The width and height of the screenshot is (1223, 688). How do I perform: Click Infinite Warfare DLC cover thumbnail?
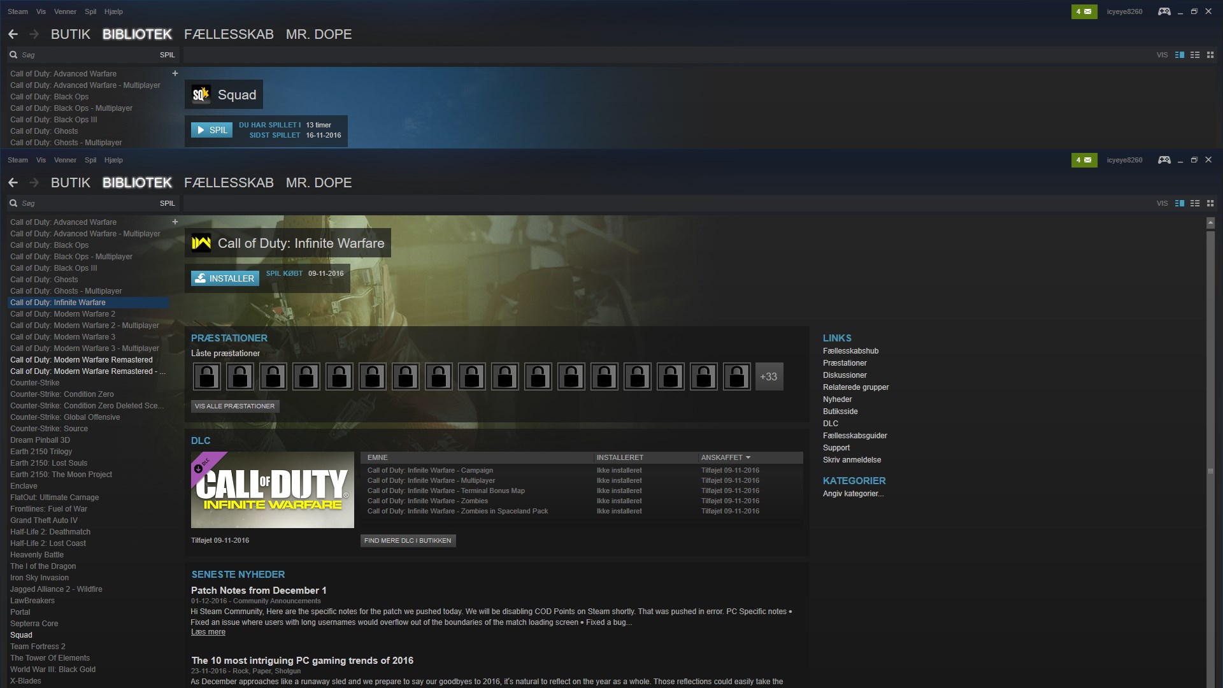pyautogui.click(x=273, y=490)
